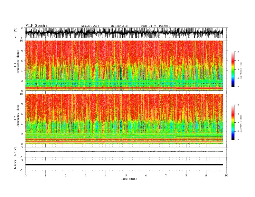Click the ch.2 color bar log(PSD) label
The image size is (255, 197).
pyautogui.click(x=241, y=124)
